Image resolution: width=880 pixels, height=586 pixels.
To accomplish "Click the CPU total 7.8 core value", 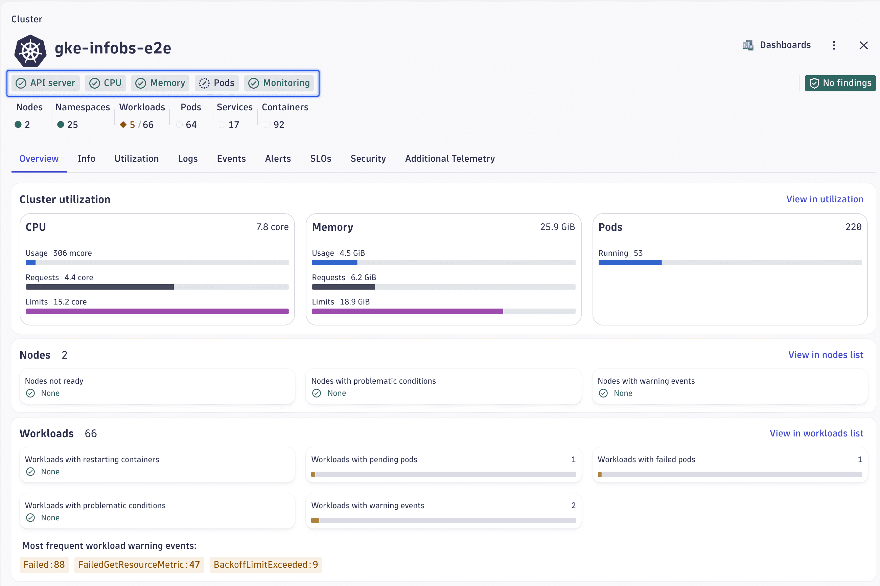I will point(272,227).
